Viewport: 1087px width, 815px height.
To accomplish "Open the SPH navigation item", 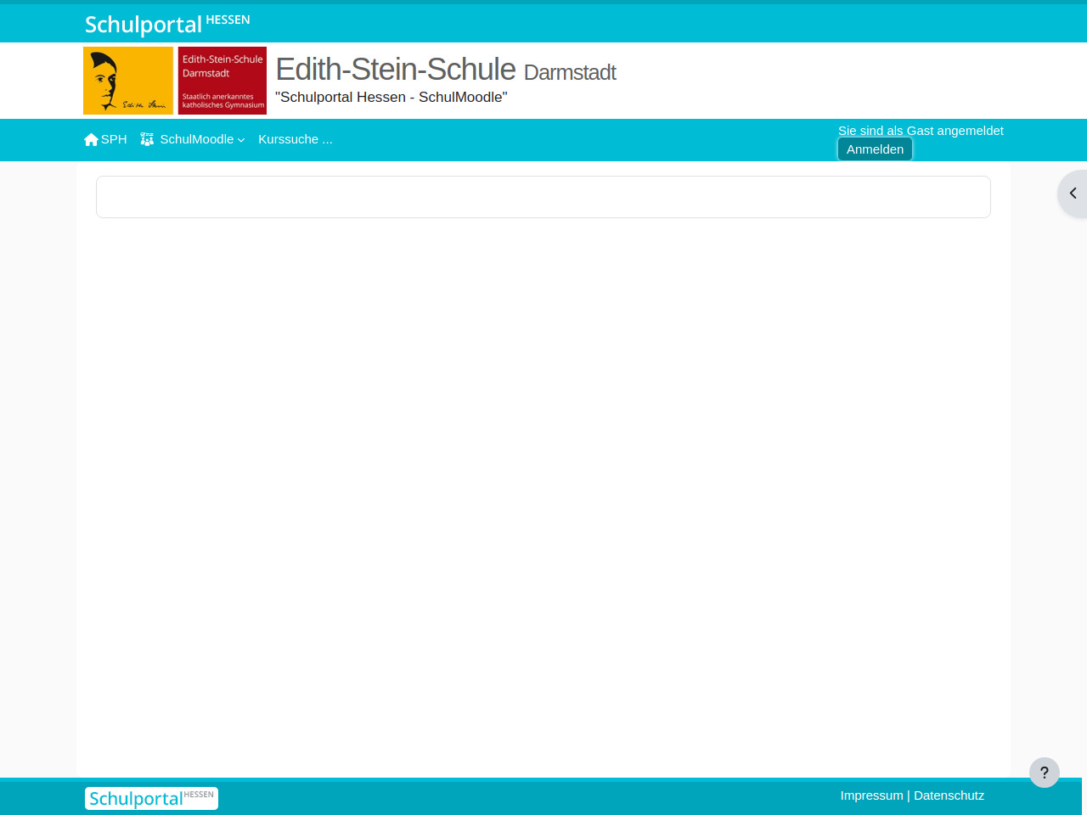I will [x=114, y=139].
